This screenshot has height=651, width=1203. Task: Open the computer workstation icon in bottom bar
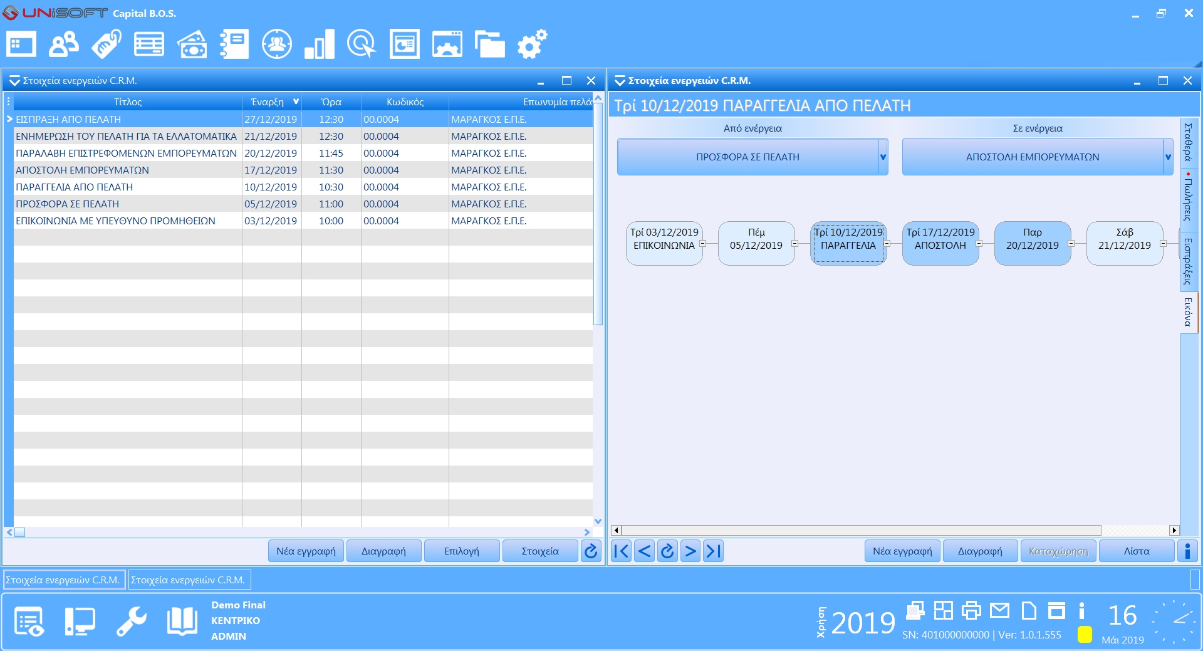pyautogui.click(x=80, y=622)
